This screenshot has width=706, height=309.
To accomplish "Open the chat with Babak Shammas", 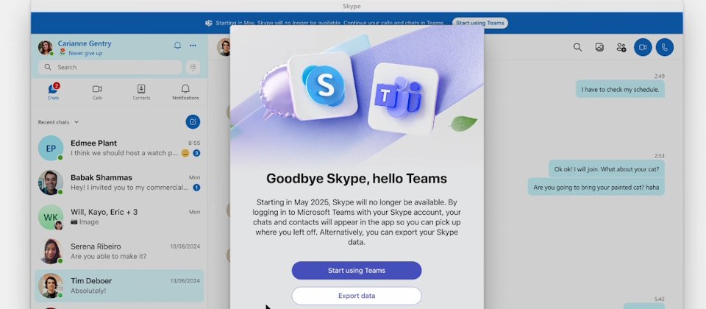I will pos(119,182).
